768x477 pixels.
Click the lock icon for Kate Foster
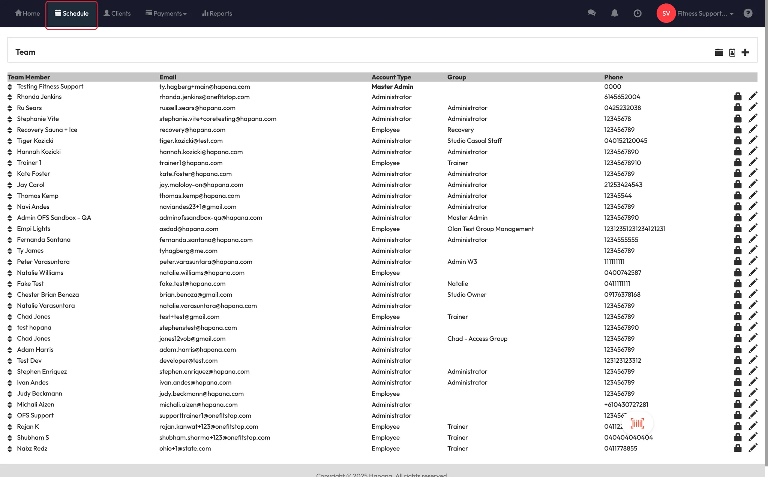tap(738, 173)
